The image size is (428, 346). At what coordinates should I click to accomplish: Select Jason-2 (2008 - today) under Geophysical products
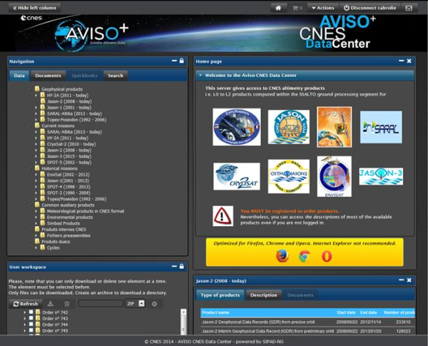pyautogui.click(x=69, y=101)
